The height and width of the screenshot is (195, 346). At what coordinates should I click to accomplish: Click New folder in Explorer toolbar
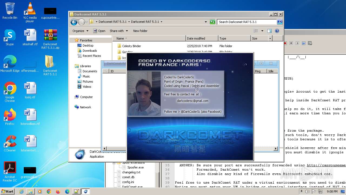[x=140, y=31]
